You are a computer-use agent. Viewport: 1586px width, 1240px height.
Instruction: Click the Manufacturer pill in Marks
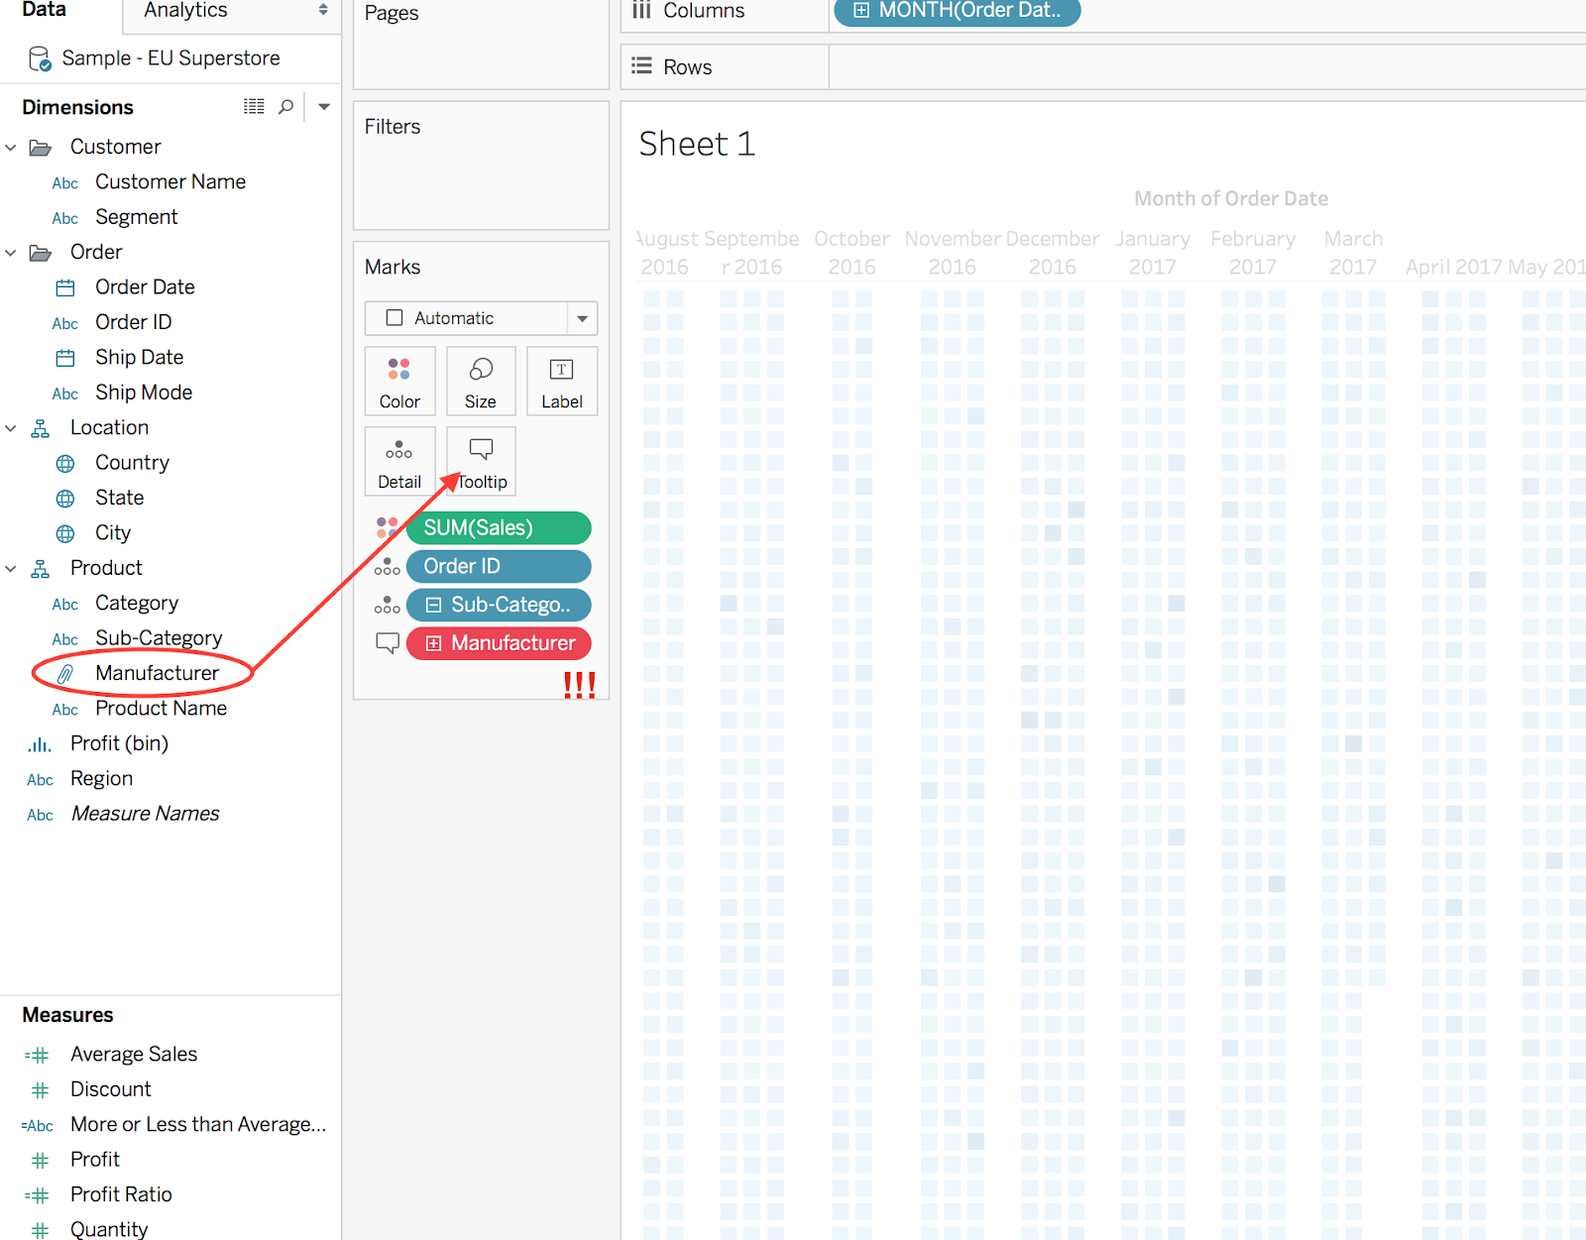499,643
